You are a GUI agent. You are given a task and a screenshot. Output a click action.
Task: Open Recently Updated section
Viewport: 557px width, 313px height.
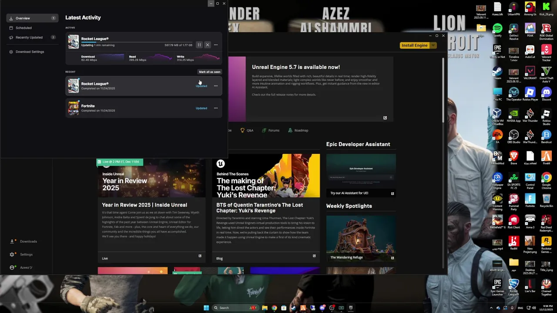point(32,37)
